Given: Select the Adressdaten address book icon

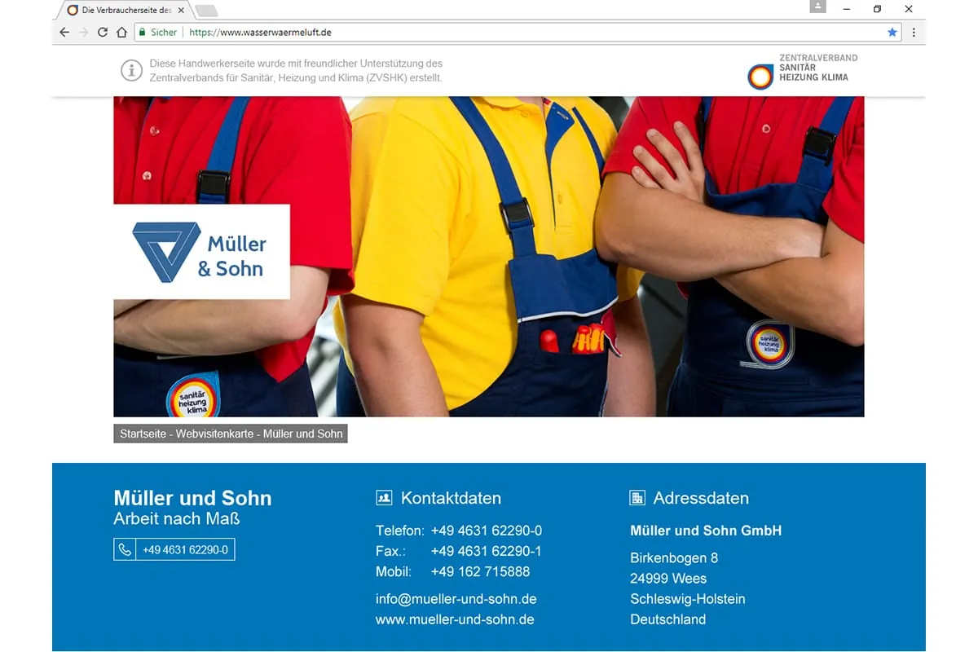Looking at the screenshot, I should coord(637,497).
